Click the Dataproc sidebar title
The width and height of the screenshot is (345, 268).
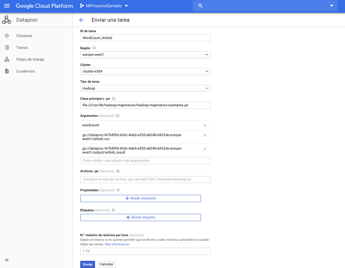pyautogui.click(x=27, y=20)
